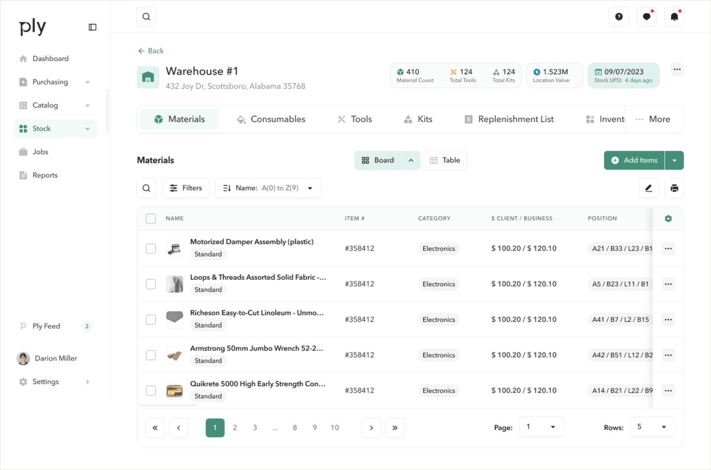
Task: Search materials with the magnifier icon
Action: (x=146, y=188)
